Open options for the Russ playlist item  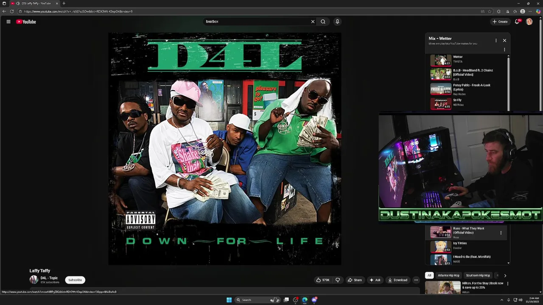pyautogui.click(x=501, y=233)
